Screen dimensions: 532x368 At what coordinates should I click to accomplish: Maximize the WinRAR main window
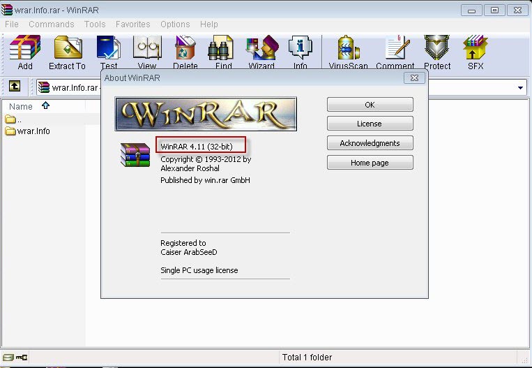(494, 10)
